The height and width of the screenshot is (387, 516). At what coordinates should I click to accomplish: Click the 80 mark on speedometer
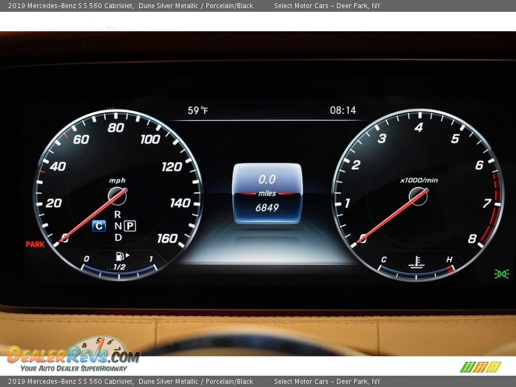point(116,128)
